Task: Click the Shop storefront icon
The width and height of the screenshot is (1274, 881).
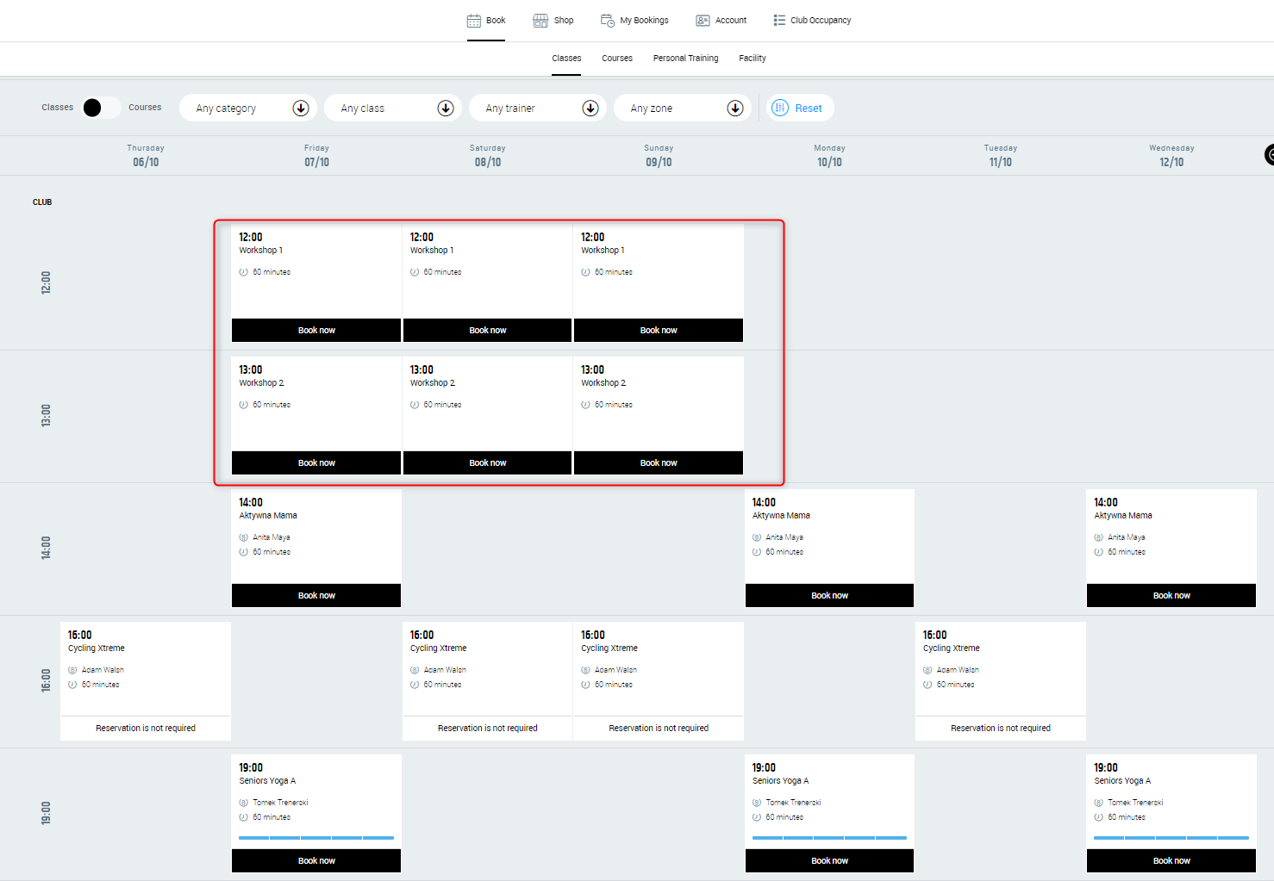Action: pos(540,21)
